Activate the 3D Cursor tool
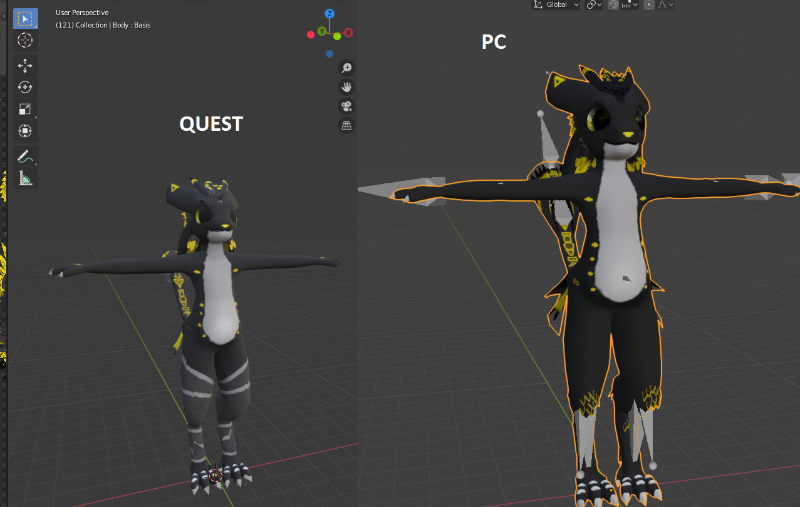800x507 pixels. coord(25,41)
